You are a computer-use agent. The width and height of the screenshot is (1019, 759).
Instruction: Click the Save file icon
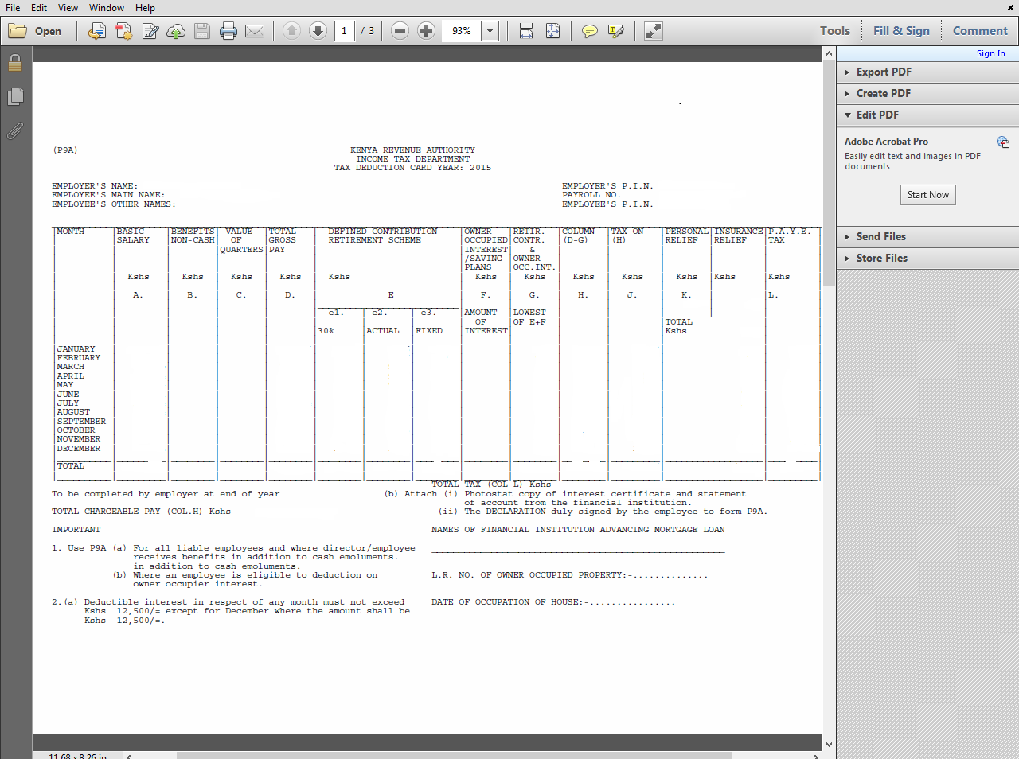(x=201, y=31)
